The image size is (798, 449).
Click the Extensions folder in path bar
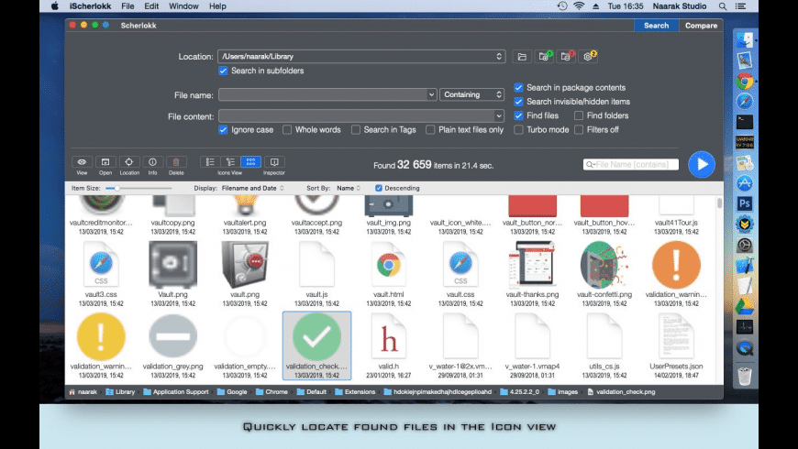coord(355,392)
